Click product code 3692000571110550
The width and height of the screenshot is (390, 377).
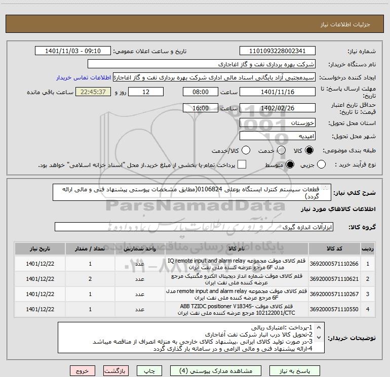tap(334, 309)
